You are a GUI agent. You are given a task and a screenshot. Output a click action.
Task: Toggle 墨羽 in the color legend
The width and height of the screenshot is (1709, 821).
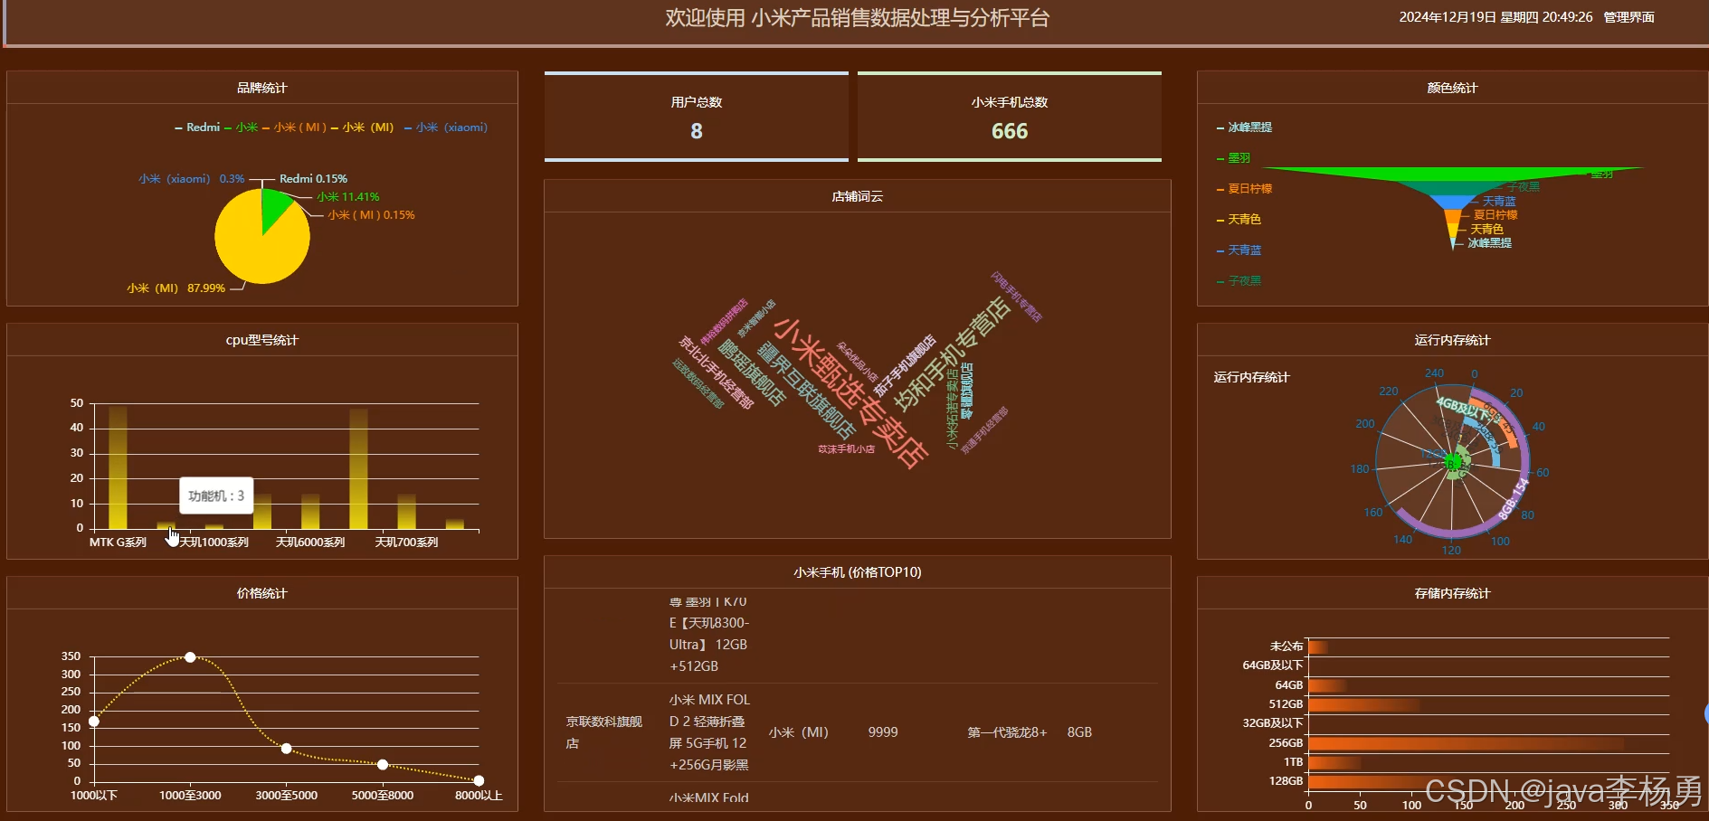coord(1233,158)
